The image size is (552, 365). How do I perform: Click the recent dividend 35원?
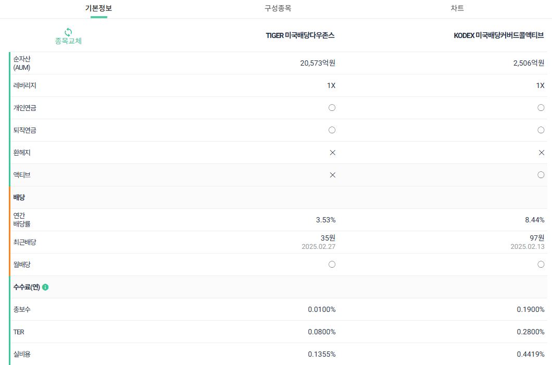click(328, 238)
